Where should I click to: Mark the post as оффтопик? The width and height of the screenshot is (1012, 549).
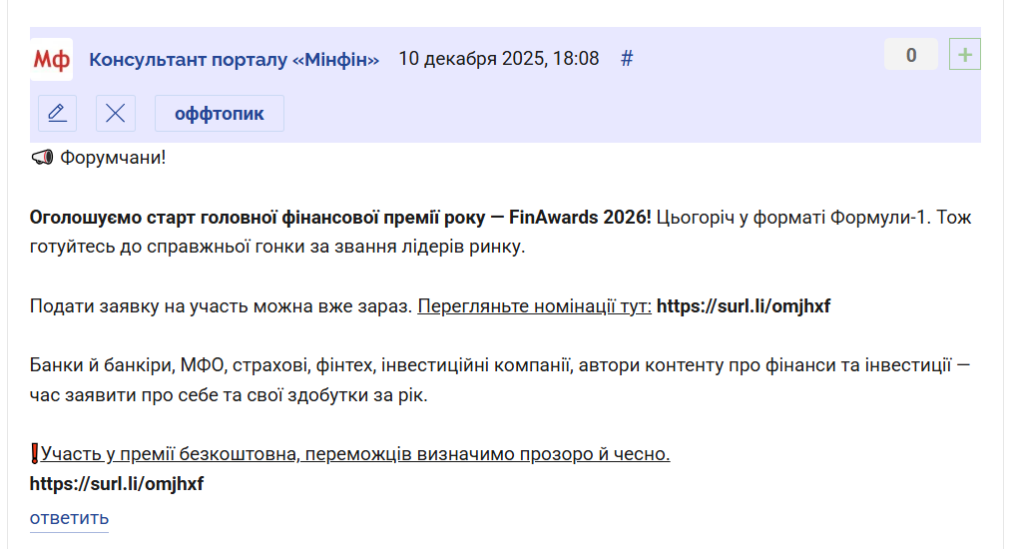pos(219,113)
